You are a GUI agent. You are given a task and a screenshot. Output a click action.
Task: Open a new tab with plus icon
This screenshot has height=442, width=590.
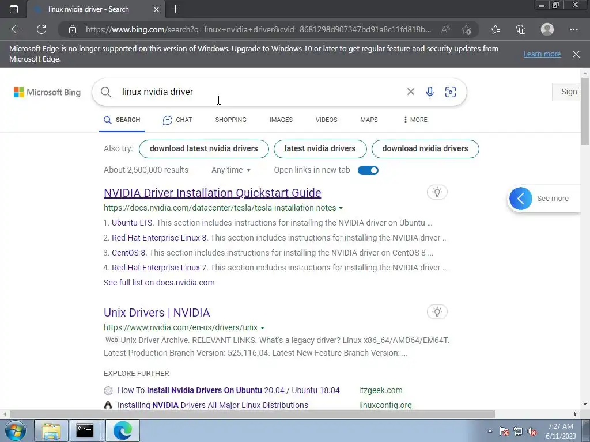tap(175, 9)
